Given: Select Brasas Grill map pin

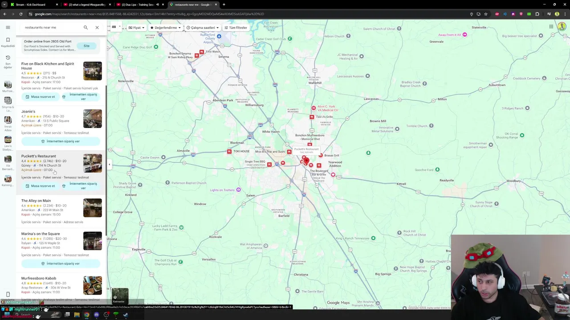Looking at the screenshot, I should point(321,156).
